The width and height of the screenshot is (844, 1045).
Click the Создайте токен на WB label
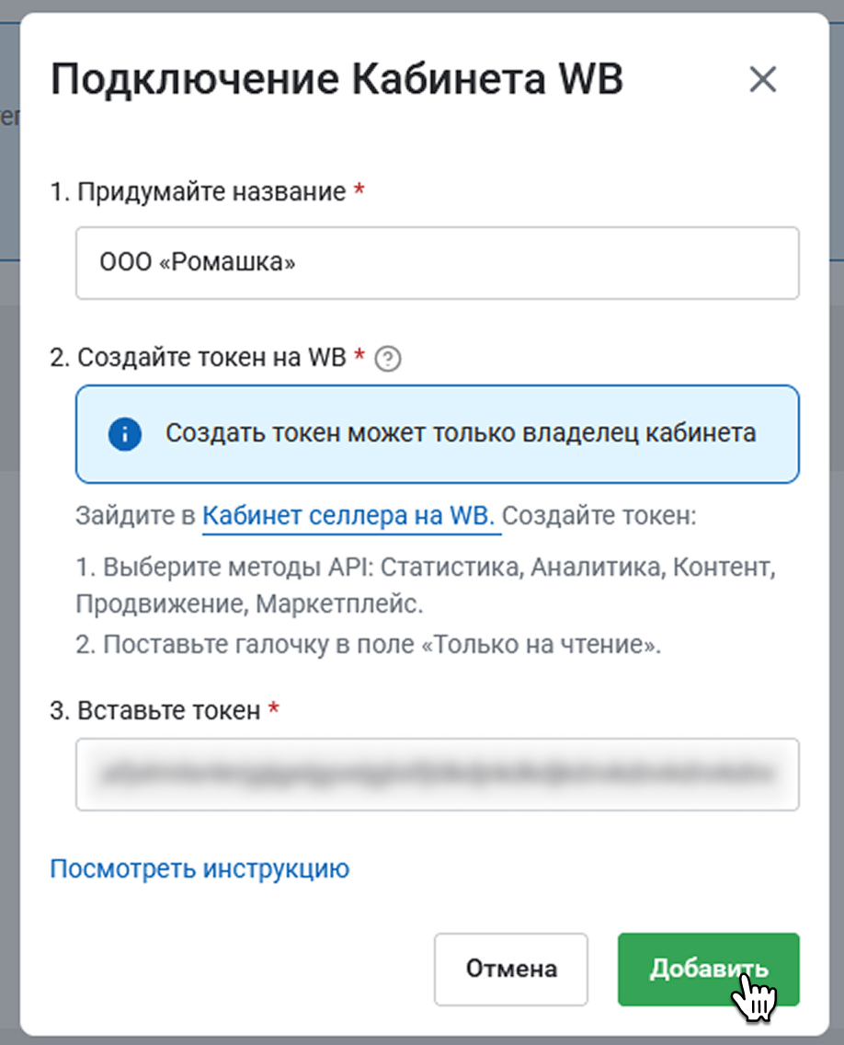(x=198, y=358)
